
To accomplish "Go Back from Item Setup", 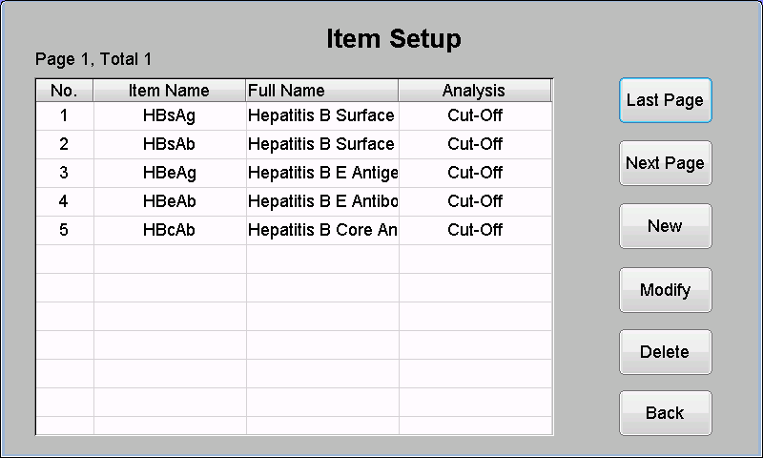I will tap(665, 413).
